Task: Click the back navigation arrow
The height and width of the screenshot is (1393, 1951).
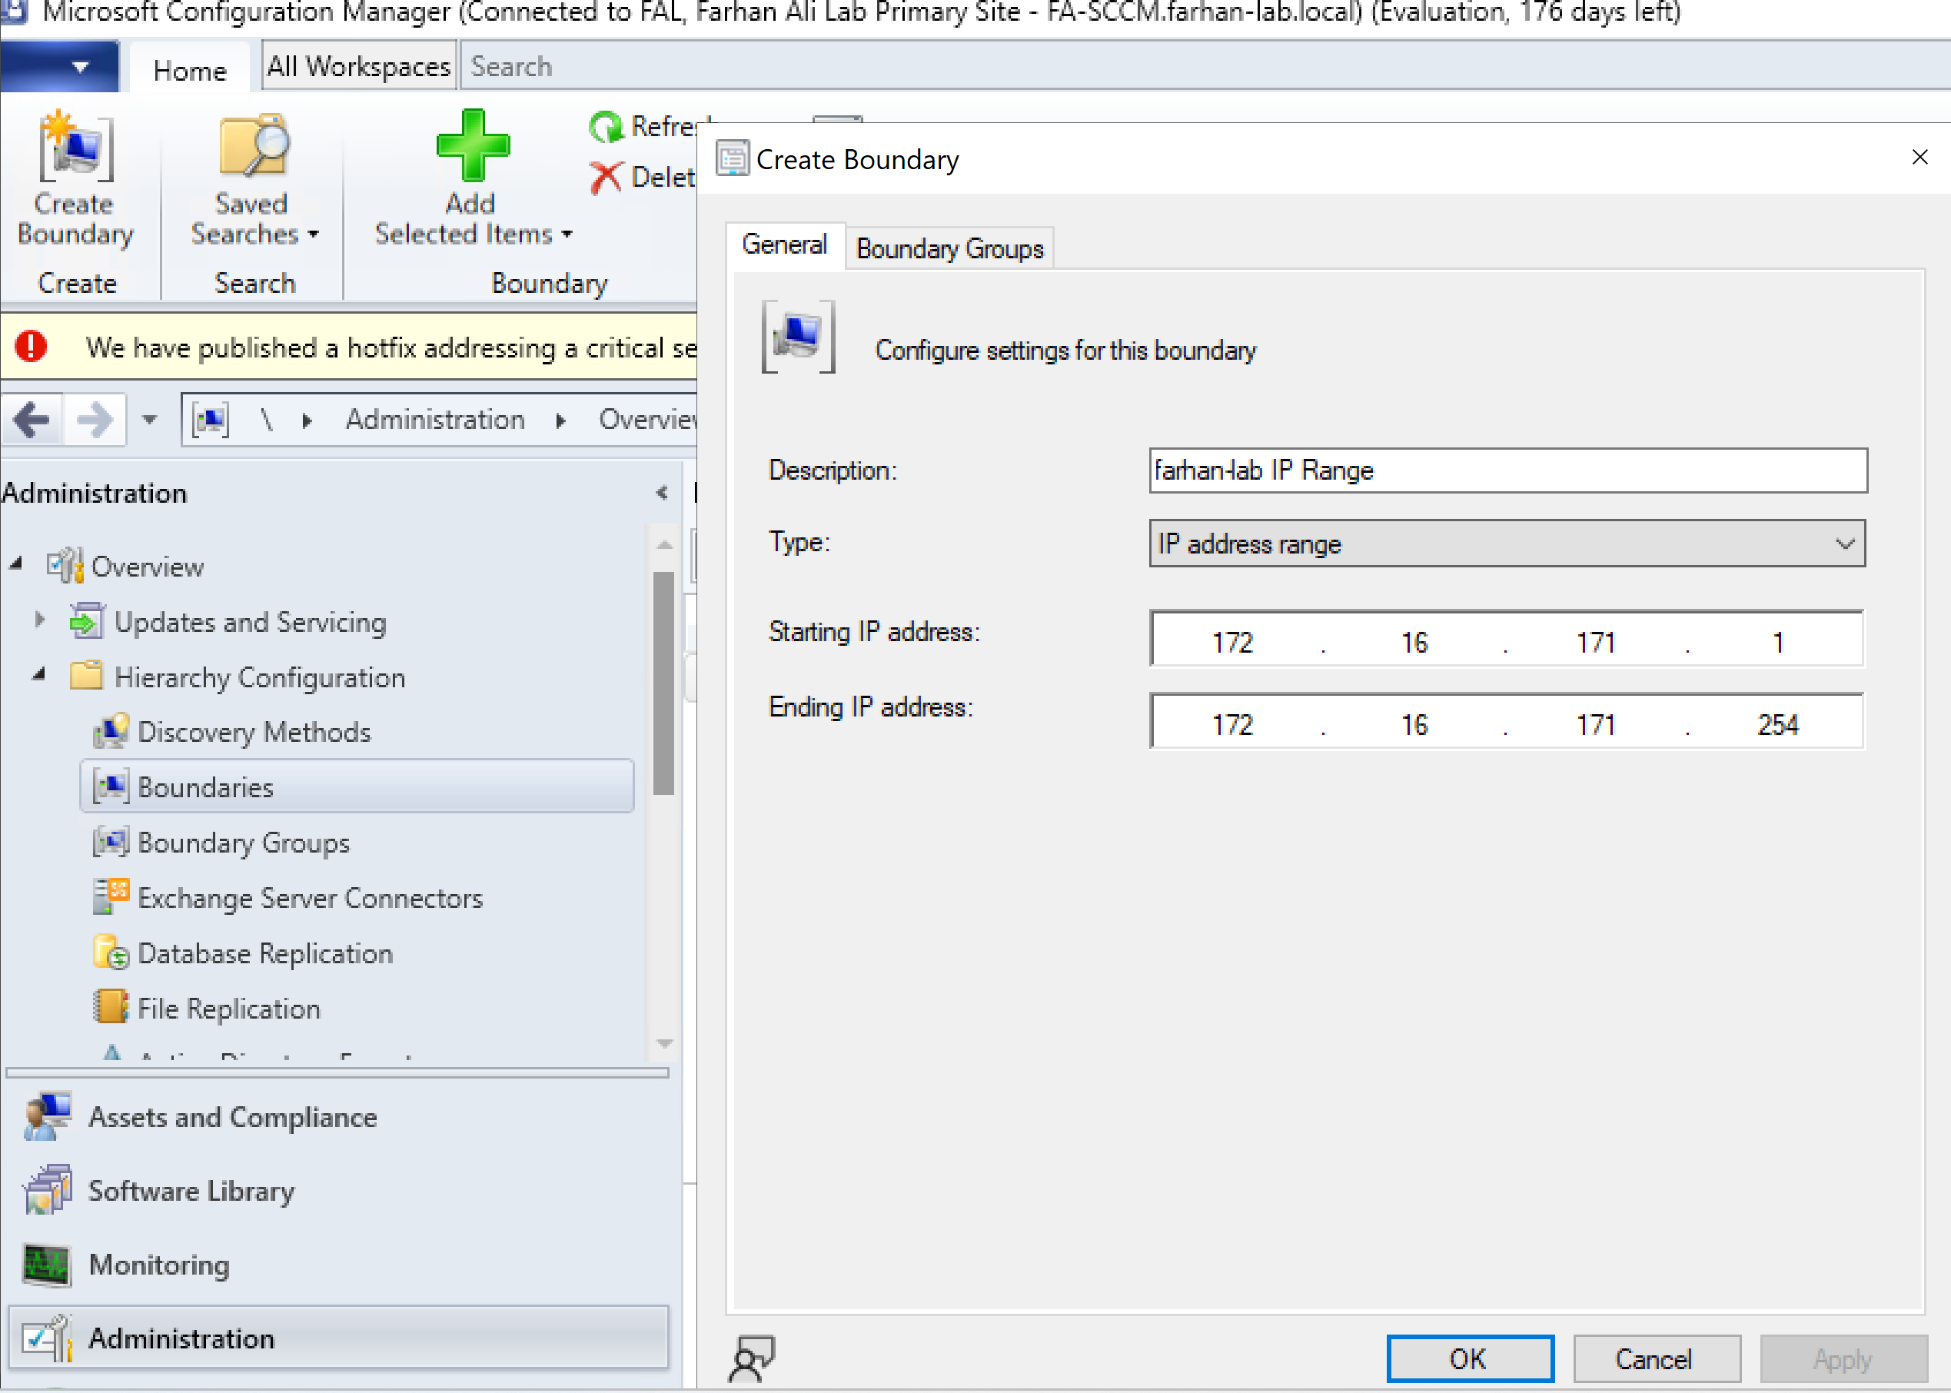Action: pyautogui.click(x=32, y=421)
